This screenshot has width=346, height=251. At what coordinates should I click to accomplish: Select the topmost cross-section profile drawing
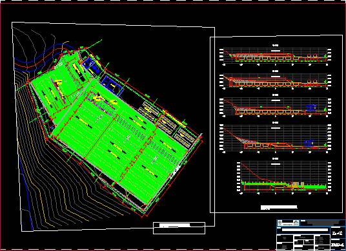(x=276, y=55)
